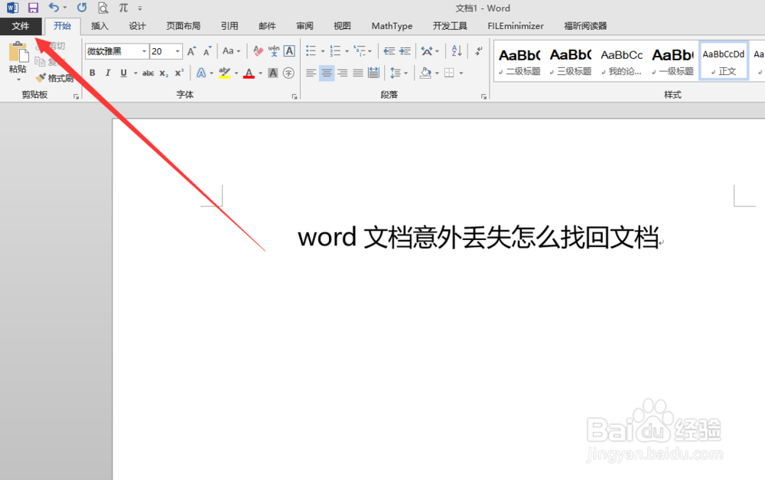
Task: Expand the font size dropdown
Action: (x=176, y=51)
